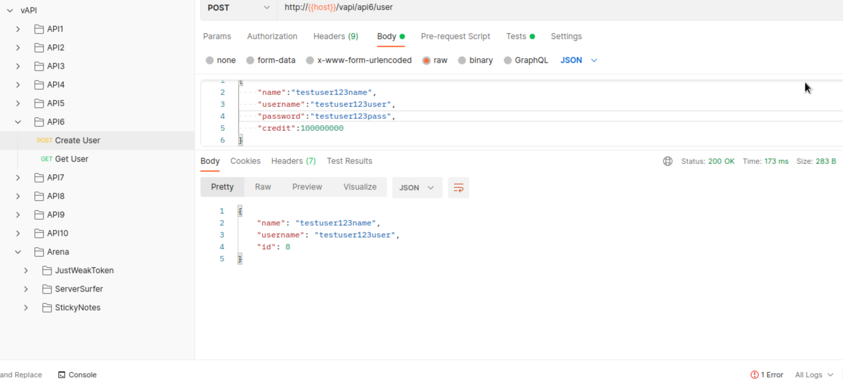The width and height of the screenshot is (843, 380).
Task: Open the Test Results response tab
Action: (x=349, y=161)
